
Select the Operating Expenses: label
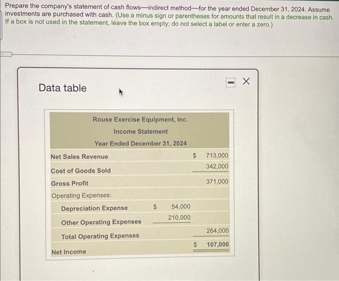[81, 195]
